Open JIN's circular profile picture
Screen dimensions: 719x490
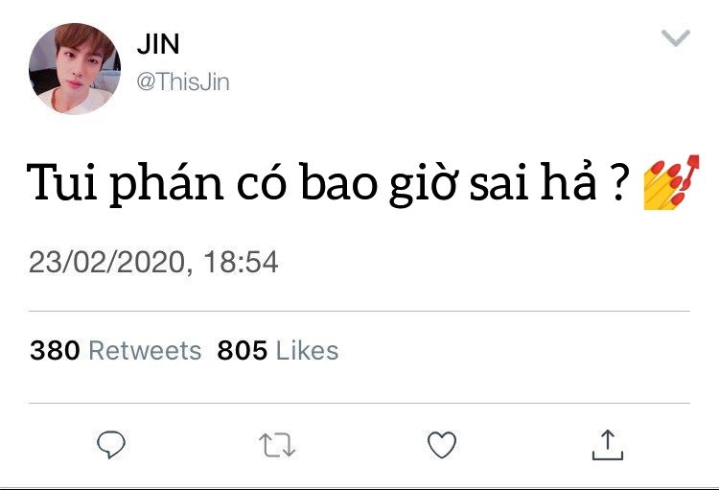(75, 69)
